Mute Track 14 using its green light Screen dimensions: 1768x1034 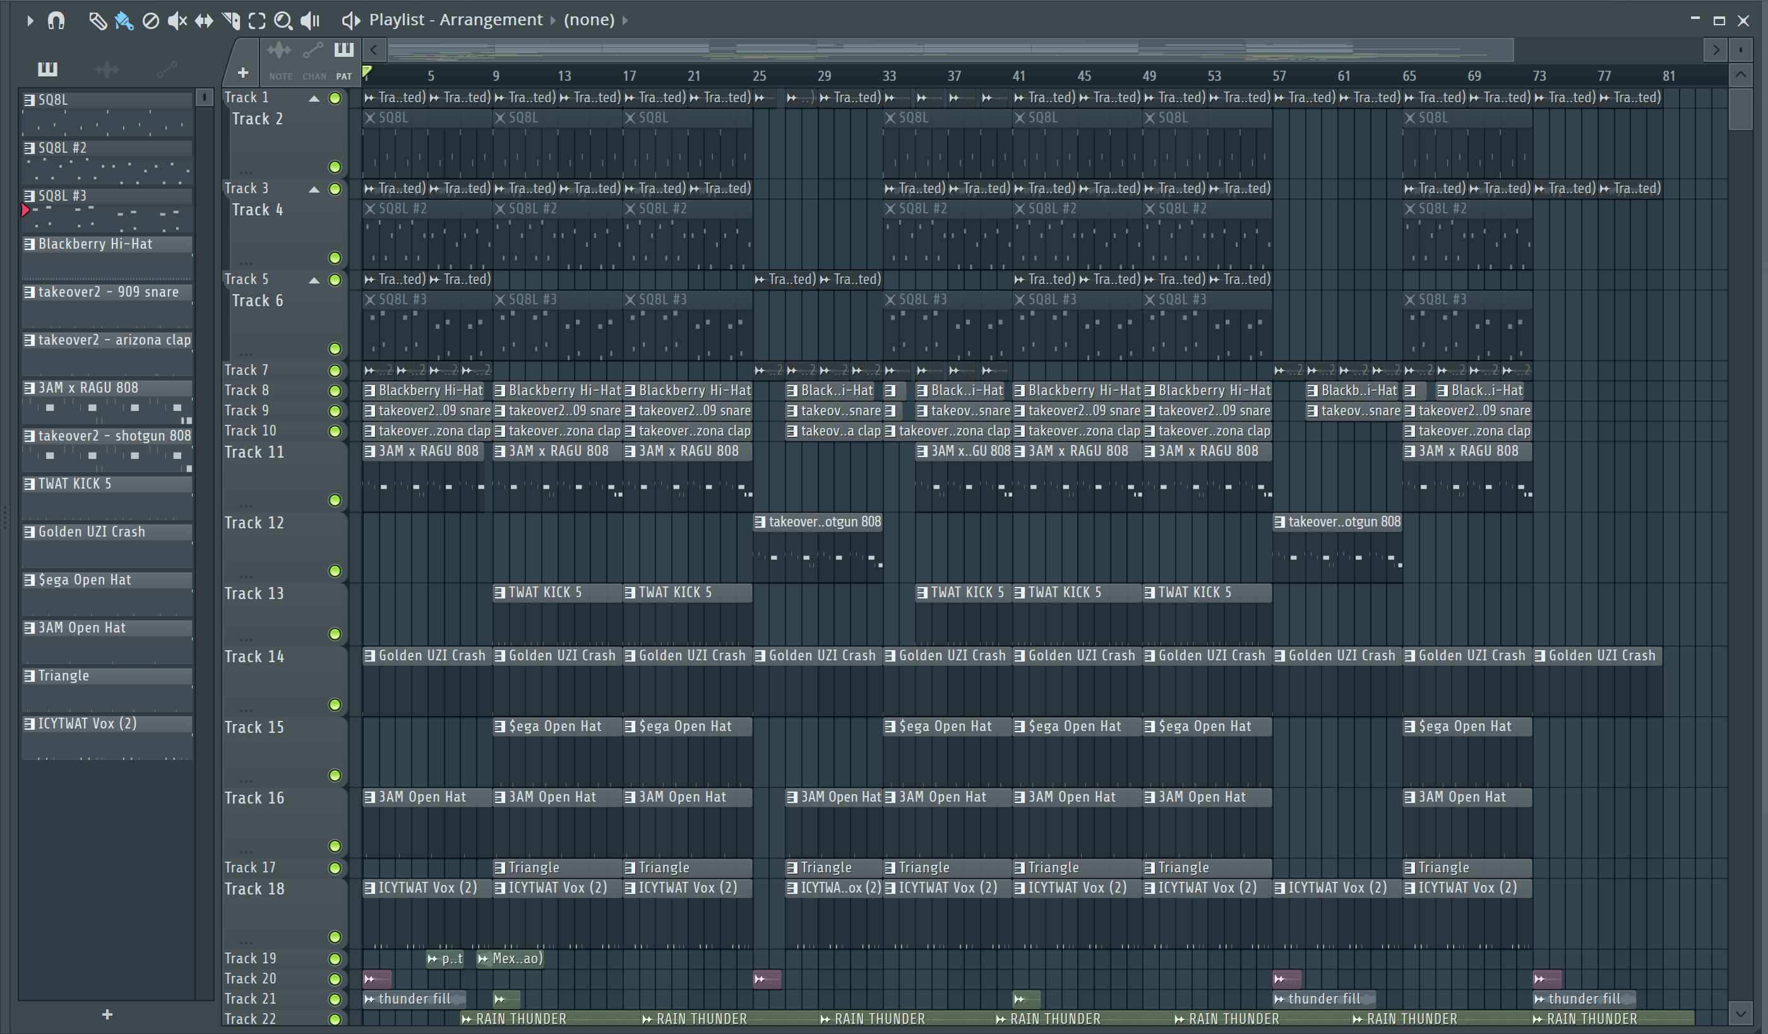point(335,705)
